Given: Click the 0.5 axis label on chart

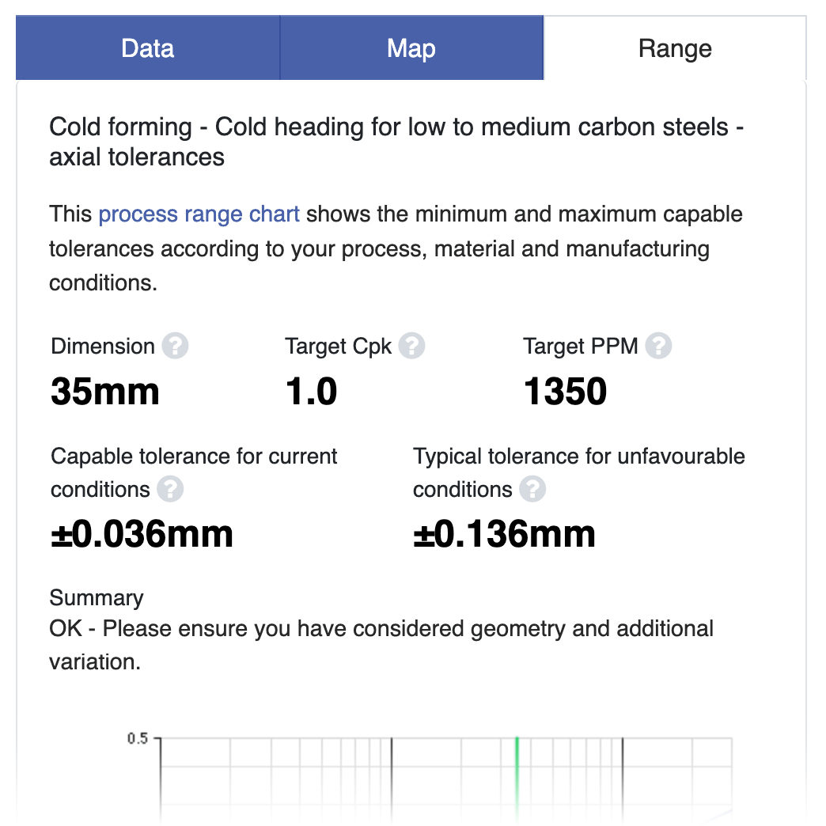Looking at the screenshot, I should coord(138,738).
